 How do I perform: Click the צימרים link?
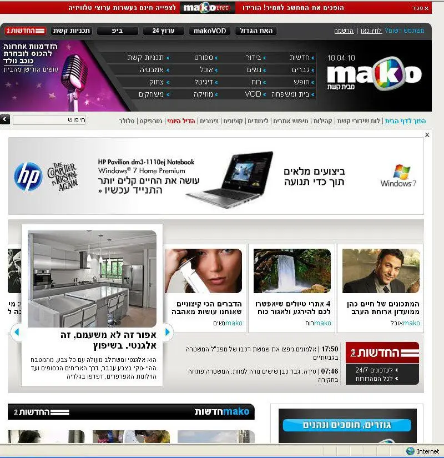[209, 121]
